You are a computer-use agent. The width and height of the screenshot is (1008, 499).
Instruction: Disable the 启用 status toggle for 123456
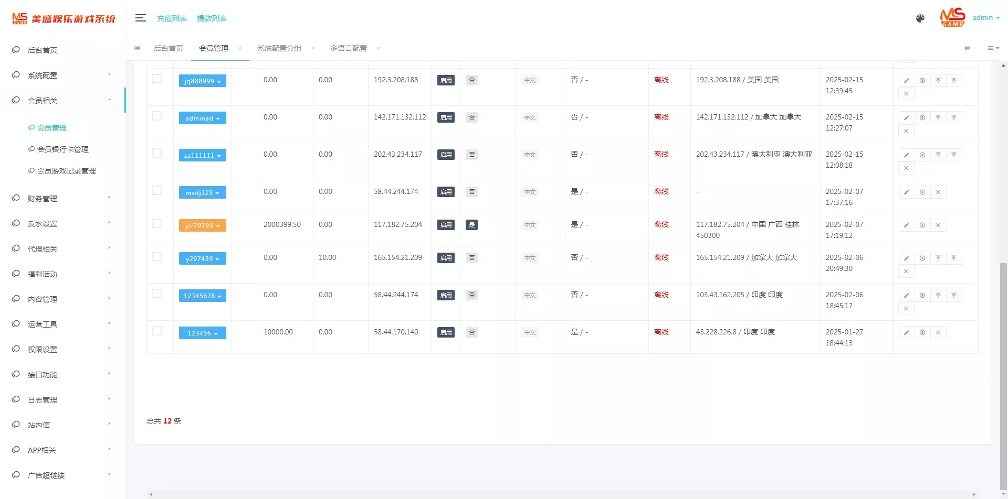[x=445, y=332]
